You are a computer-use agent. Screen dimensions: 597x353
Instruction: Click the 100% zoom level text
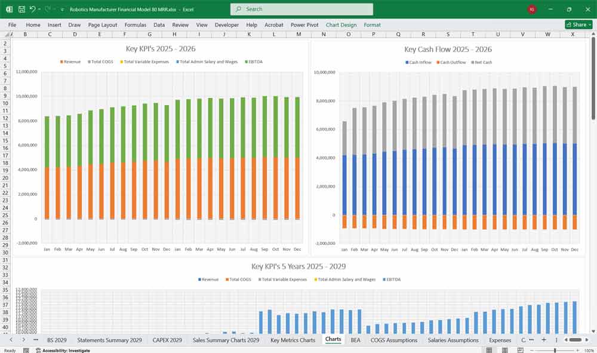(x=588, y=351)
